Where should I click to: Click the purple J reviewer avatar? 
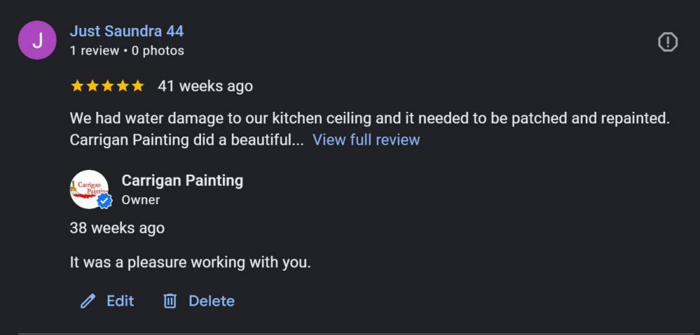(37, 40)
